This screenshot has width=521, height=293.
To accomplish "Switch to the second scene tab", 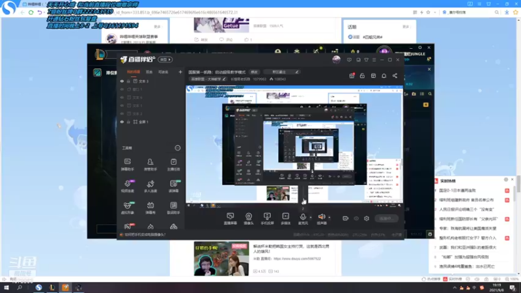I will point(149,72).
